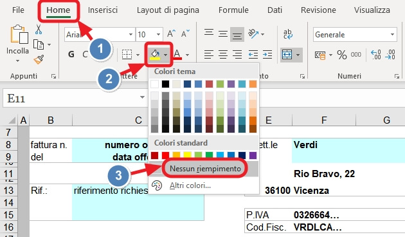Screen dimensions: 405x237
Task: Toggle bottom vertical alignment
Action: [237, 34]
